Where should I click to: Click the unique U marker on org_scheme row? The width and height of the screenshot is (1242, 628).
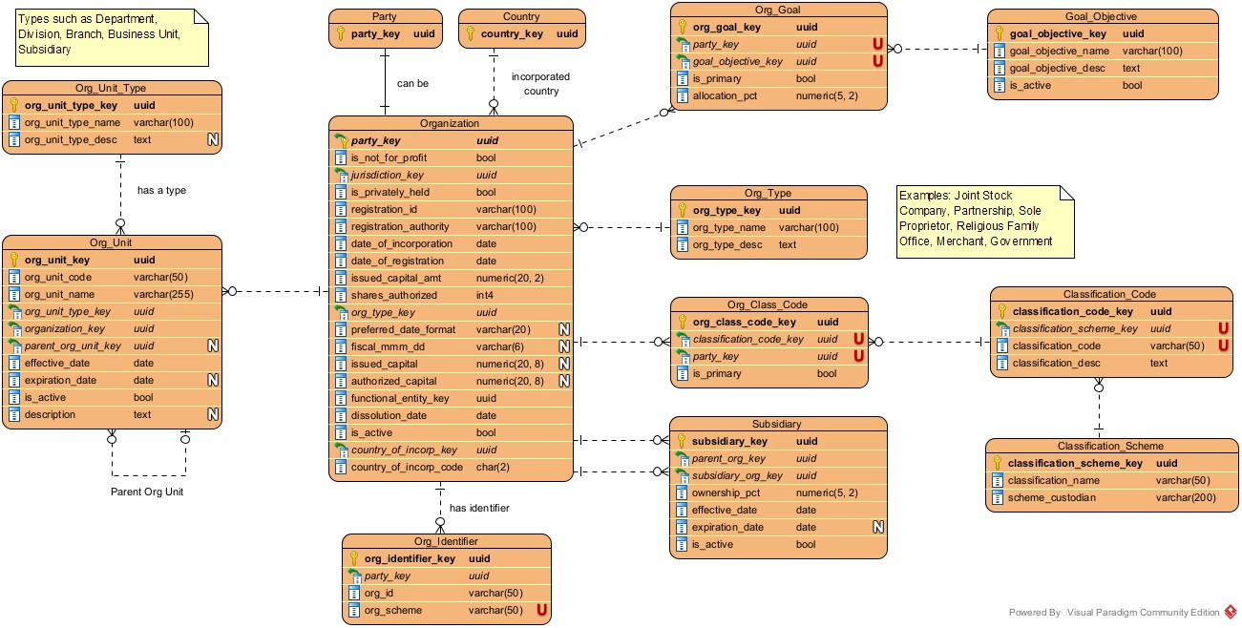(541, 611)
